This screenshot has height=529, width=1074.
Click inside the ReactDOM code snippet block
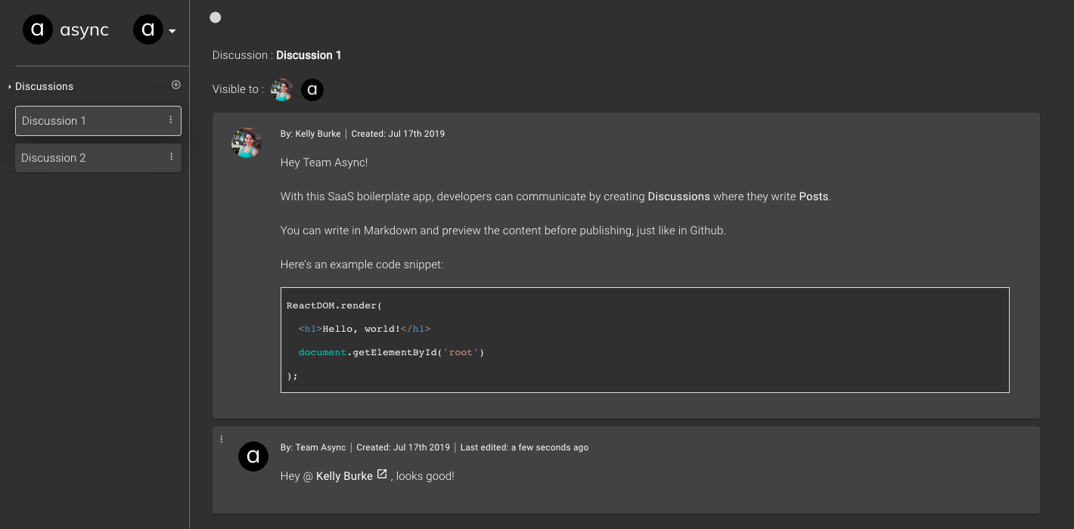pos(644,339)
